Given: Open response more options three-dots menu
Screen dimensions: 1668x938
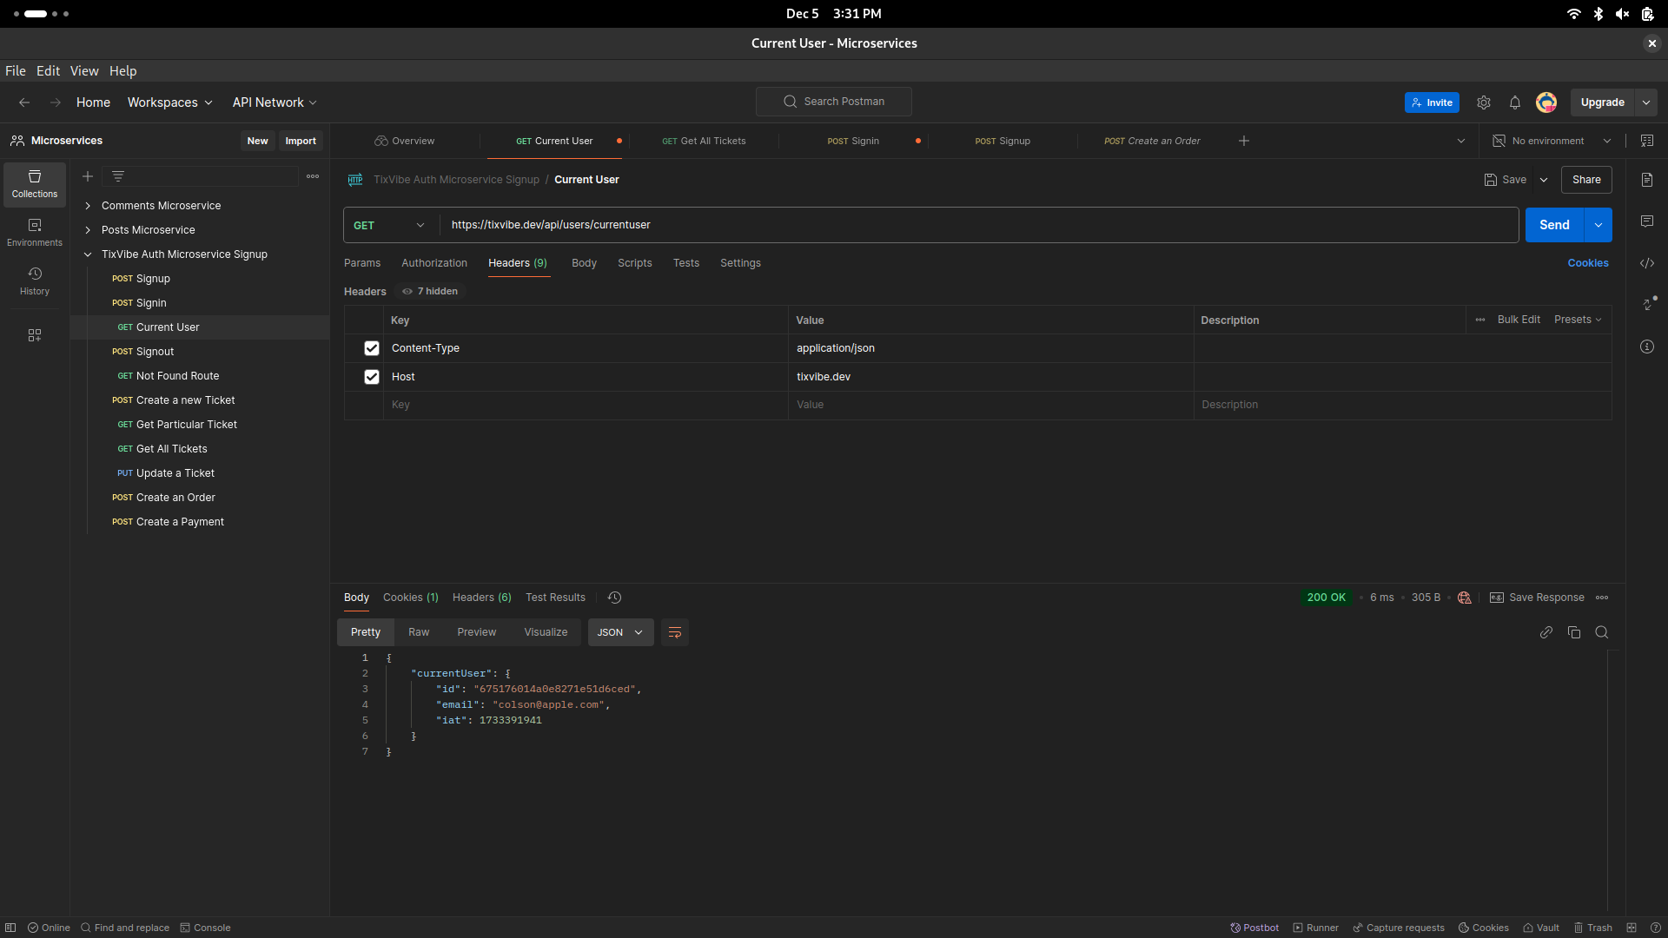Looking at the screenshot, I should pyautogui.click(x=1602, y=598).
